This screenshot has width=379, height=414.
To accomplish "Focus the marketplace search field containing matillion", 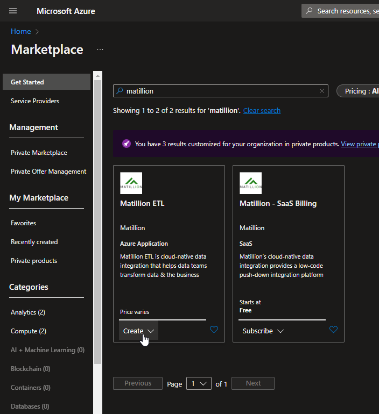I will pyautogui.click(x=221, y=91).
